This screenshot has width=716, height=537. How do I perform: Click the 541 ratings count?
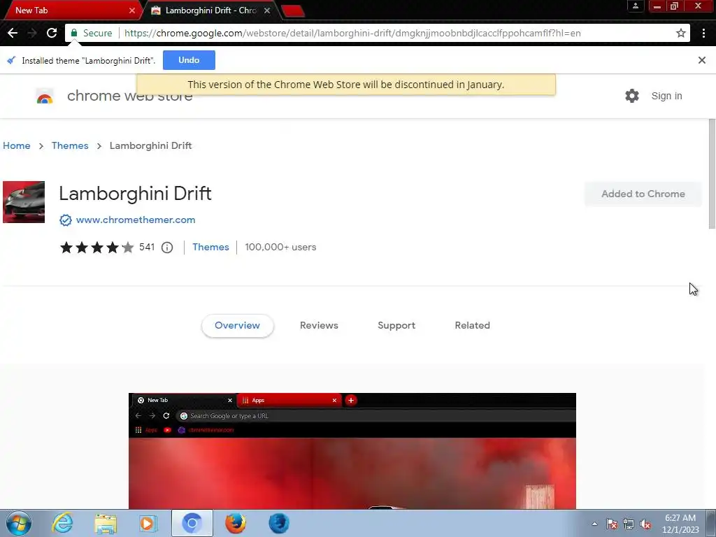pyautogui.click(x=147, y=247)
